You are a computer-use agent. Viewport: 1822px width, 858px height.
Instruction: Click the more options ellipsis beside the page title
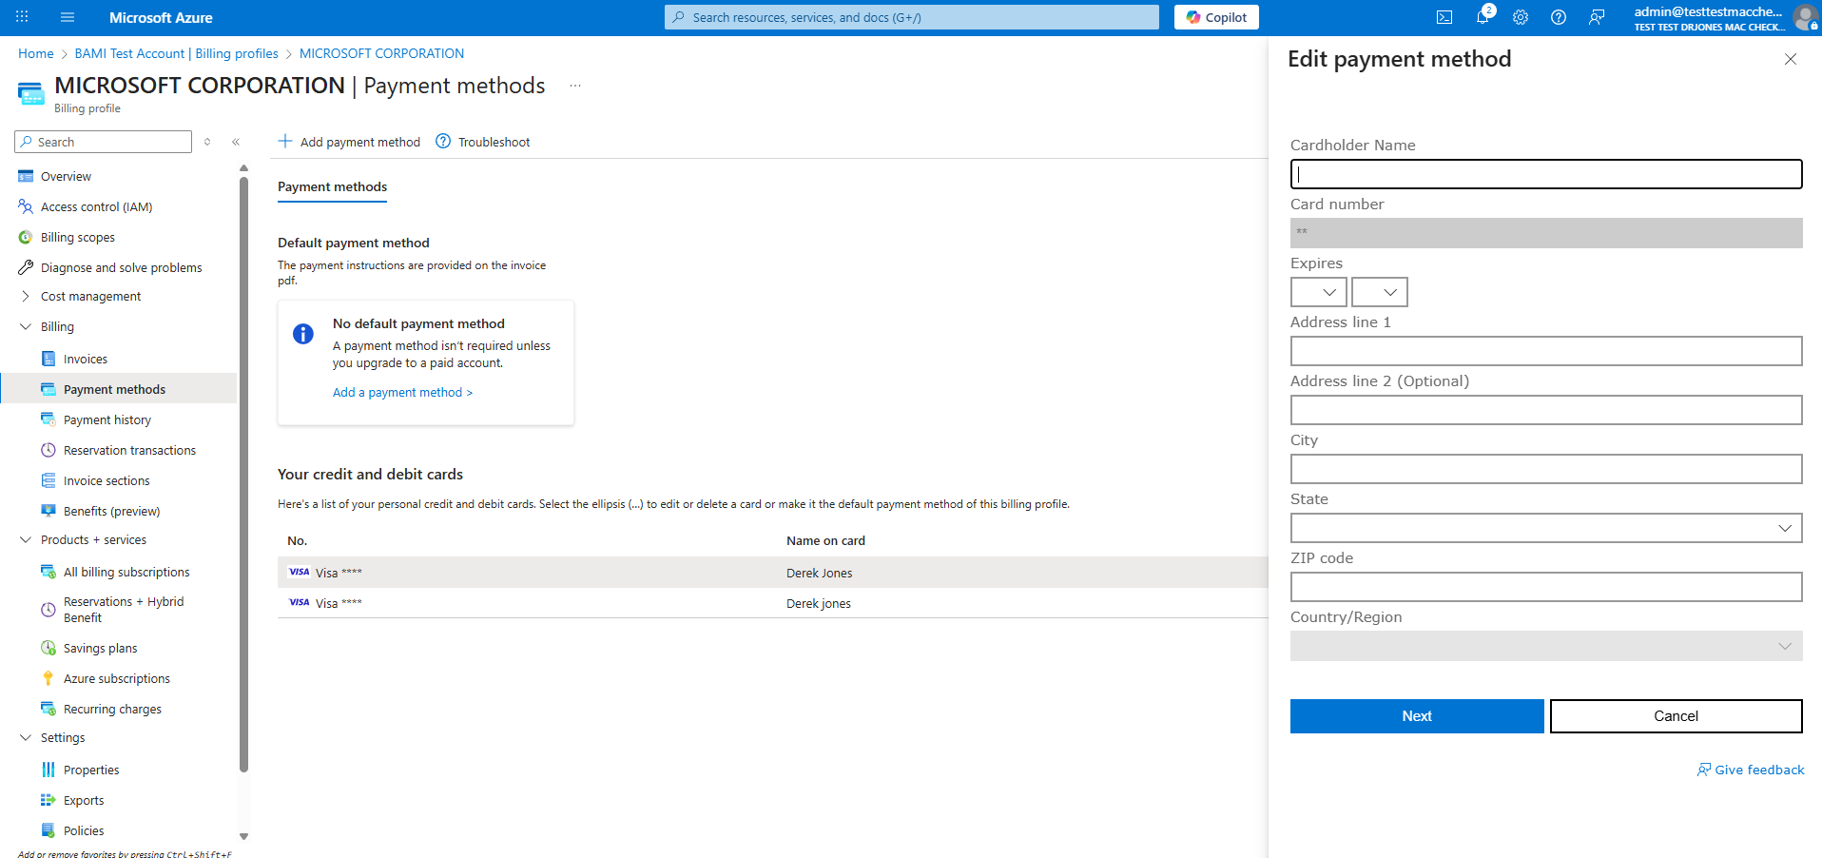(x=575, y=86)
